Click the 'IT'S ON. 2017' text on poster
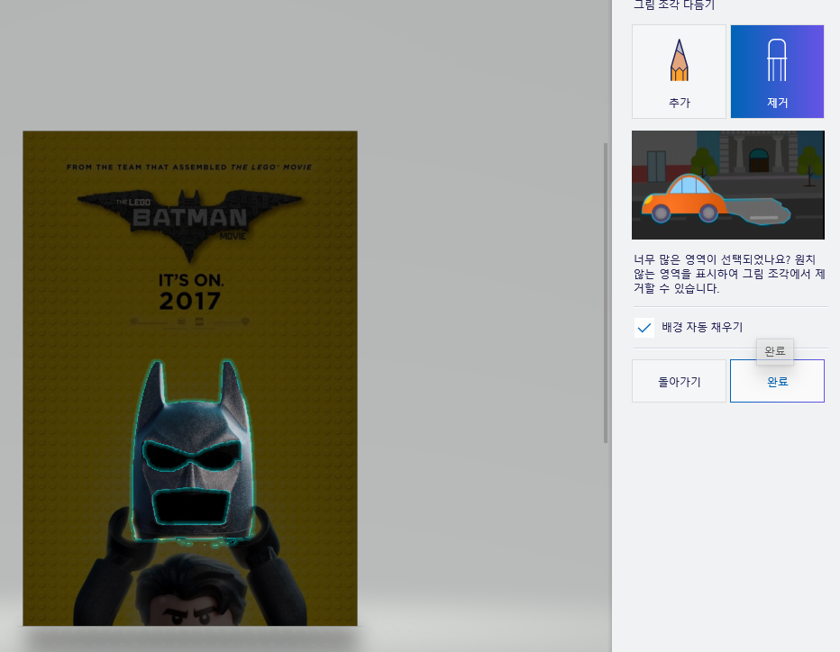Image resolution: width=840 pixels, height=652 pixels. point(191,293)
